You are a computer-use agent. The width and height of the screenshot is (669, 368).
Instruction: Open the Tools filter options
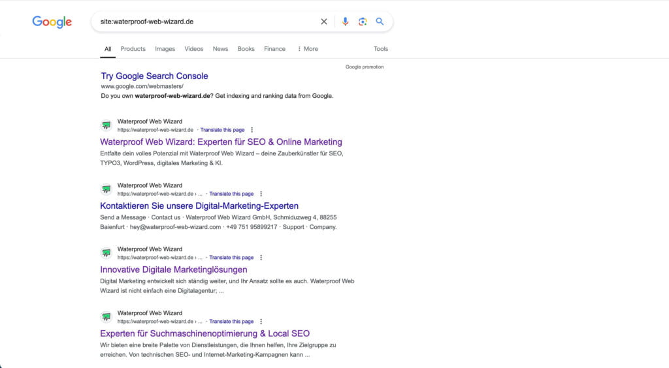pyautogui.click(x=381, y=49)
